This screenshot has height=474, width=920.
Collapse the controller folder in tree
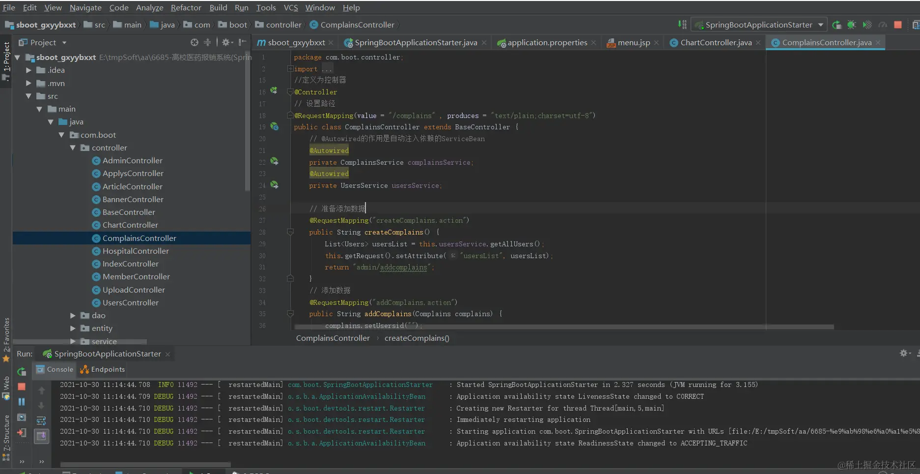tap(73, 148)
